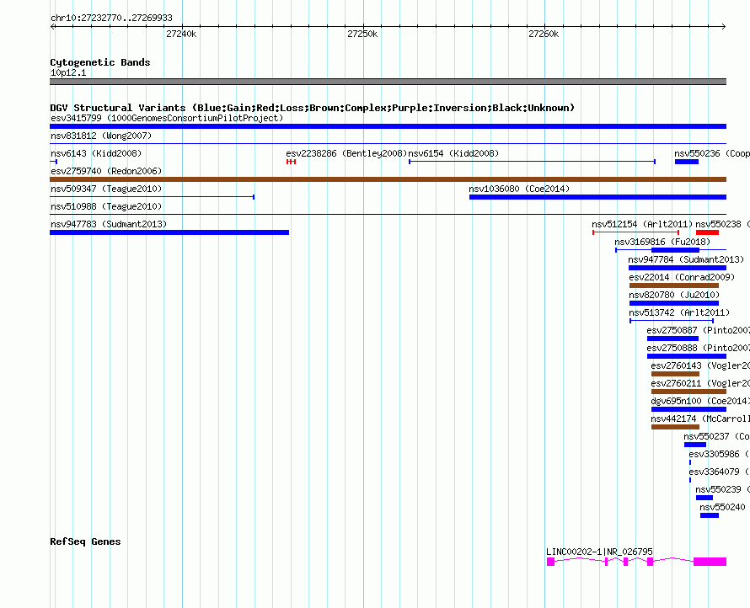
Task: Click the large magenta last exon of LINC00202-1
Action: [x=710, y=562]
